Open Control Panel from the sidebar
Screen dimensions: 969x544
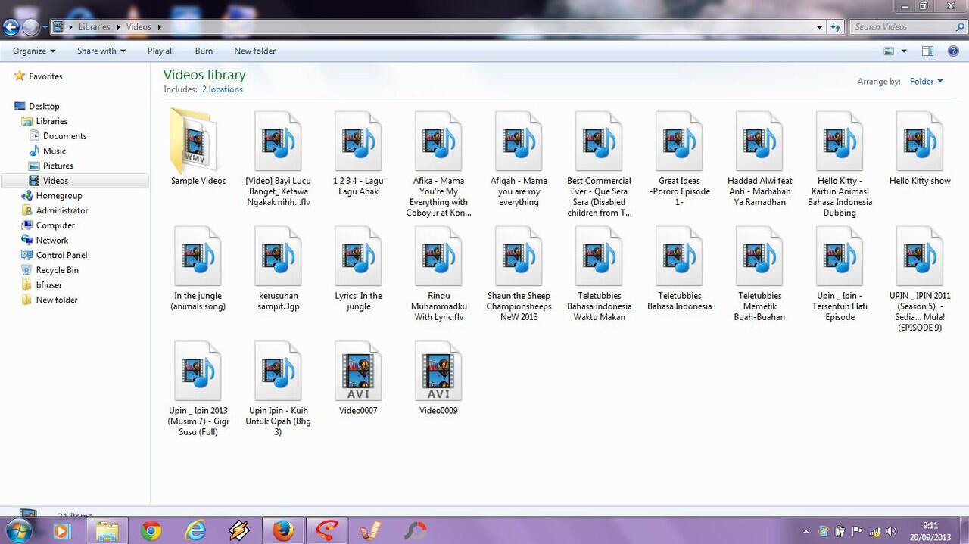(61, 255)
